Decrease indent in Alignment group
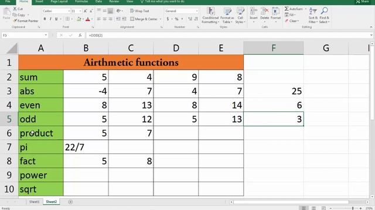375x210 pixels. 118,19
